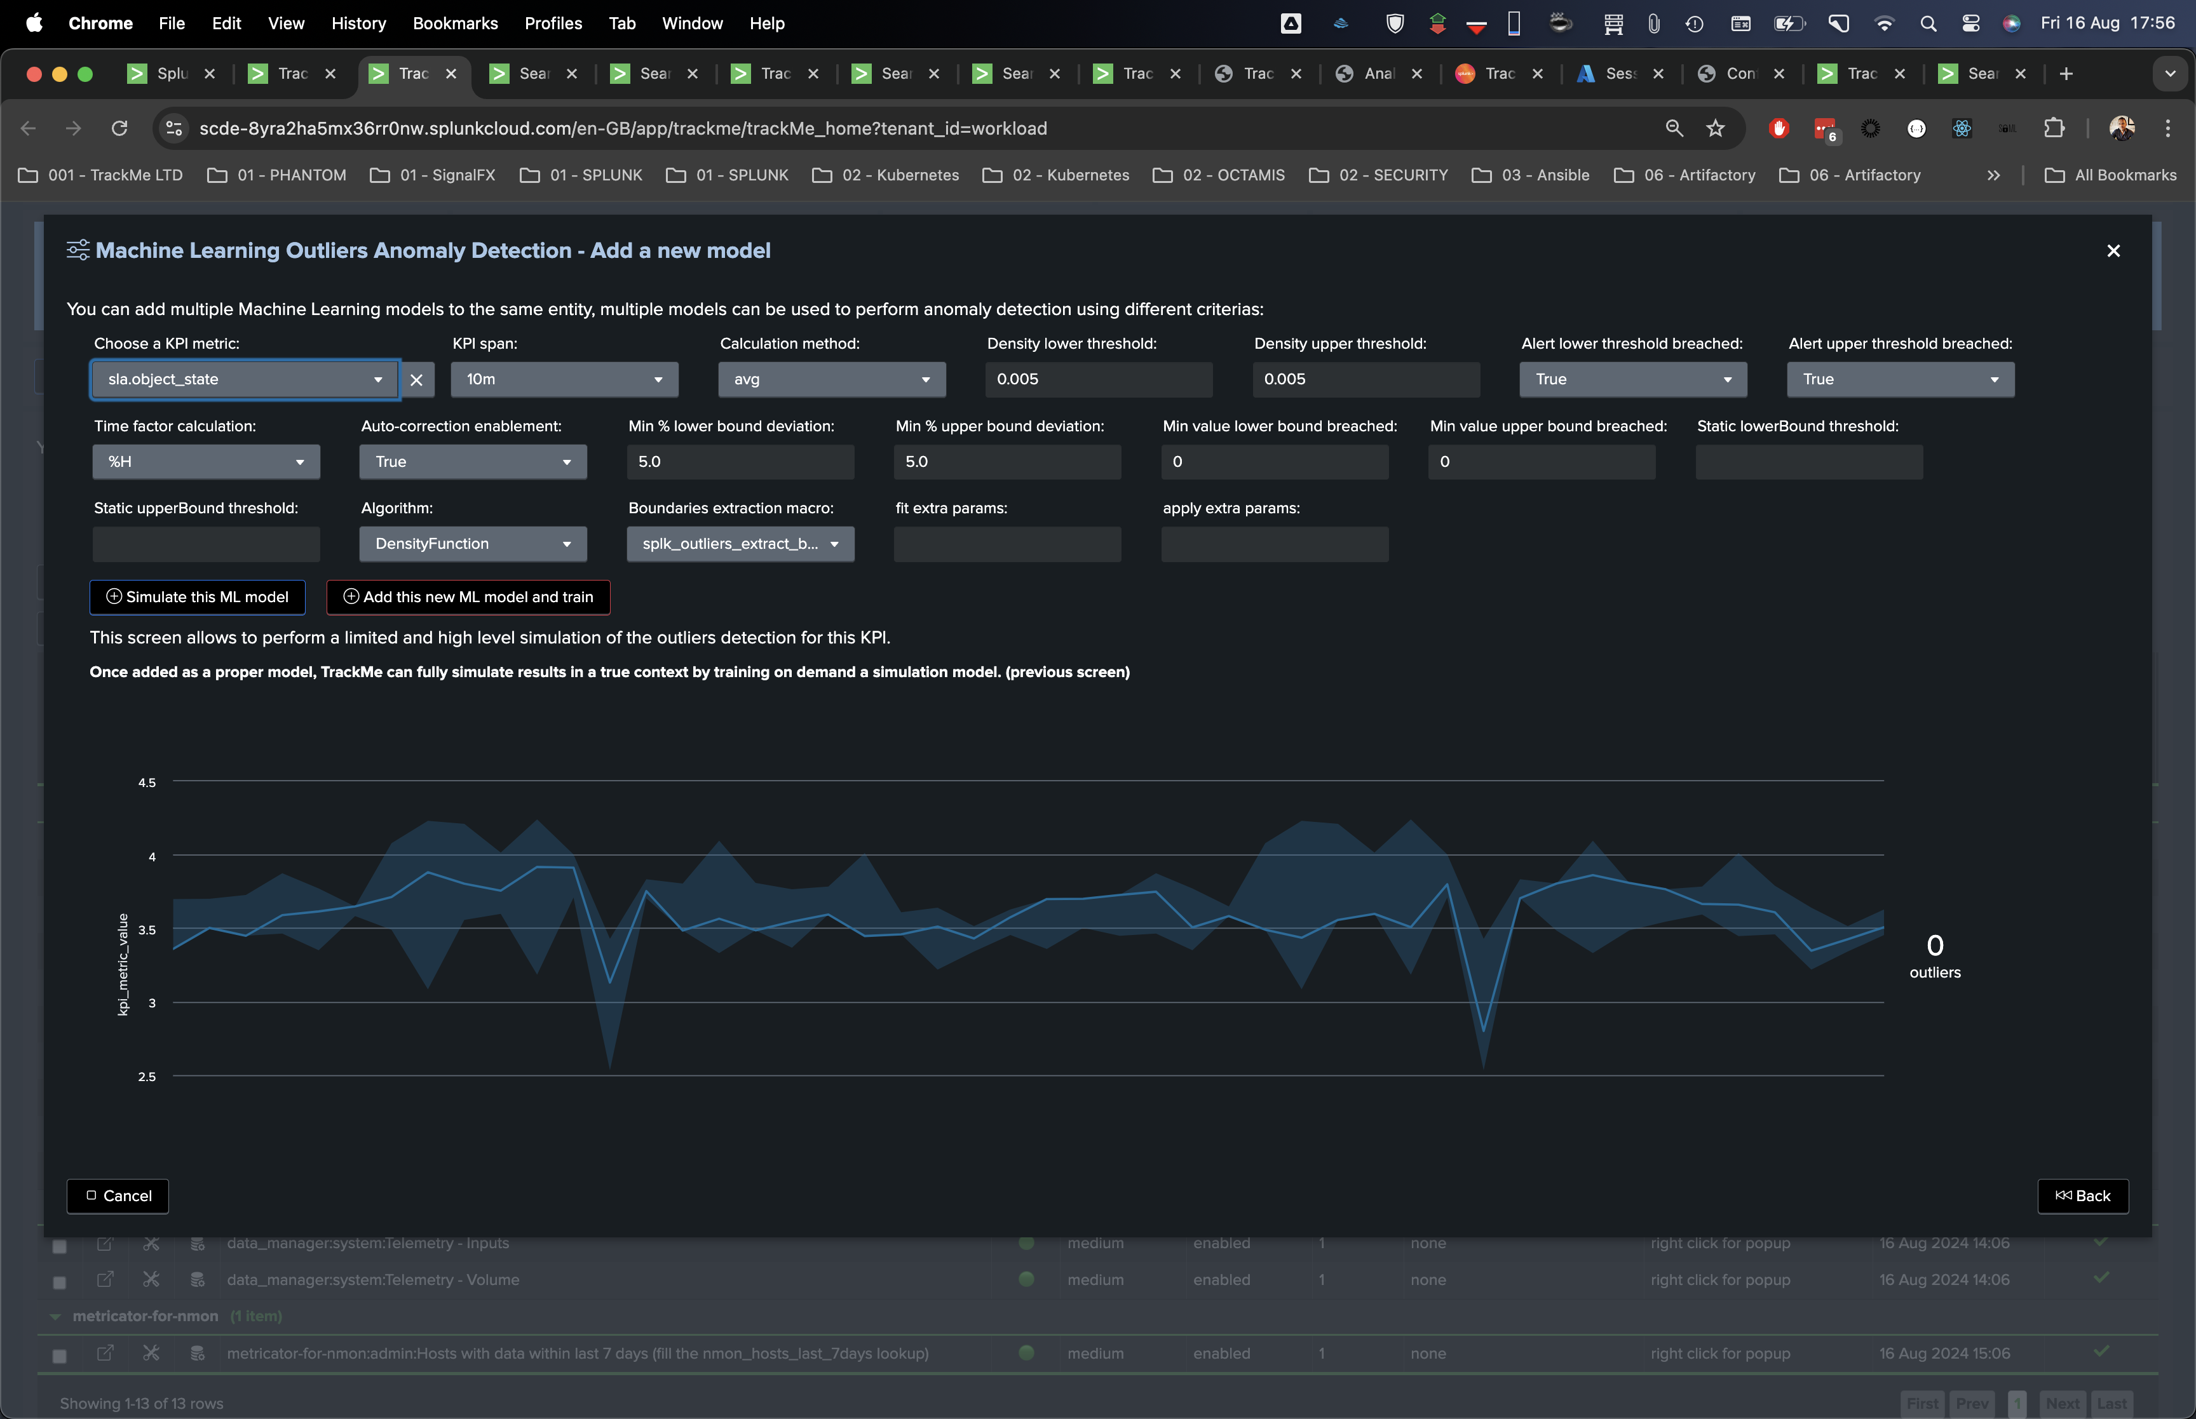Open the Wi-Fi status menu
2196x1419 pixels.
click(x=1883, y=23)
